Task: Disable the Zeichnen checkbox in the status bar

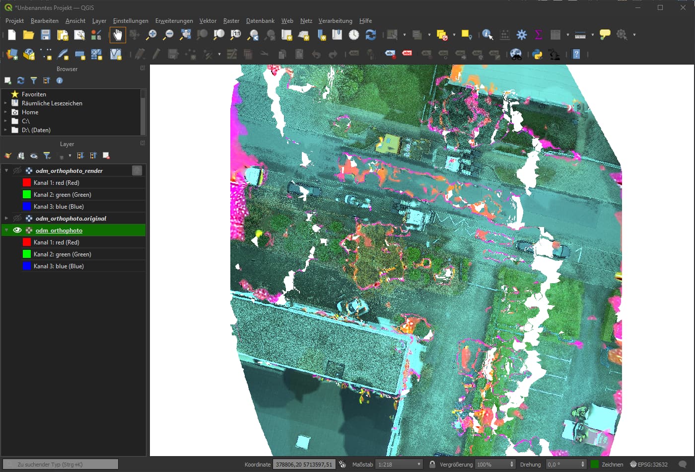Action: (x=595, y=464)
